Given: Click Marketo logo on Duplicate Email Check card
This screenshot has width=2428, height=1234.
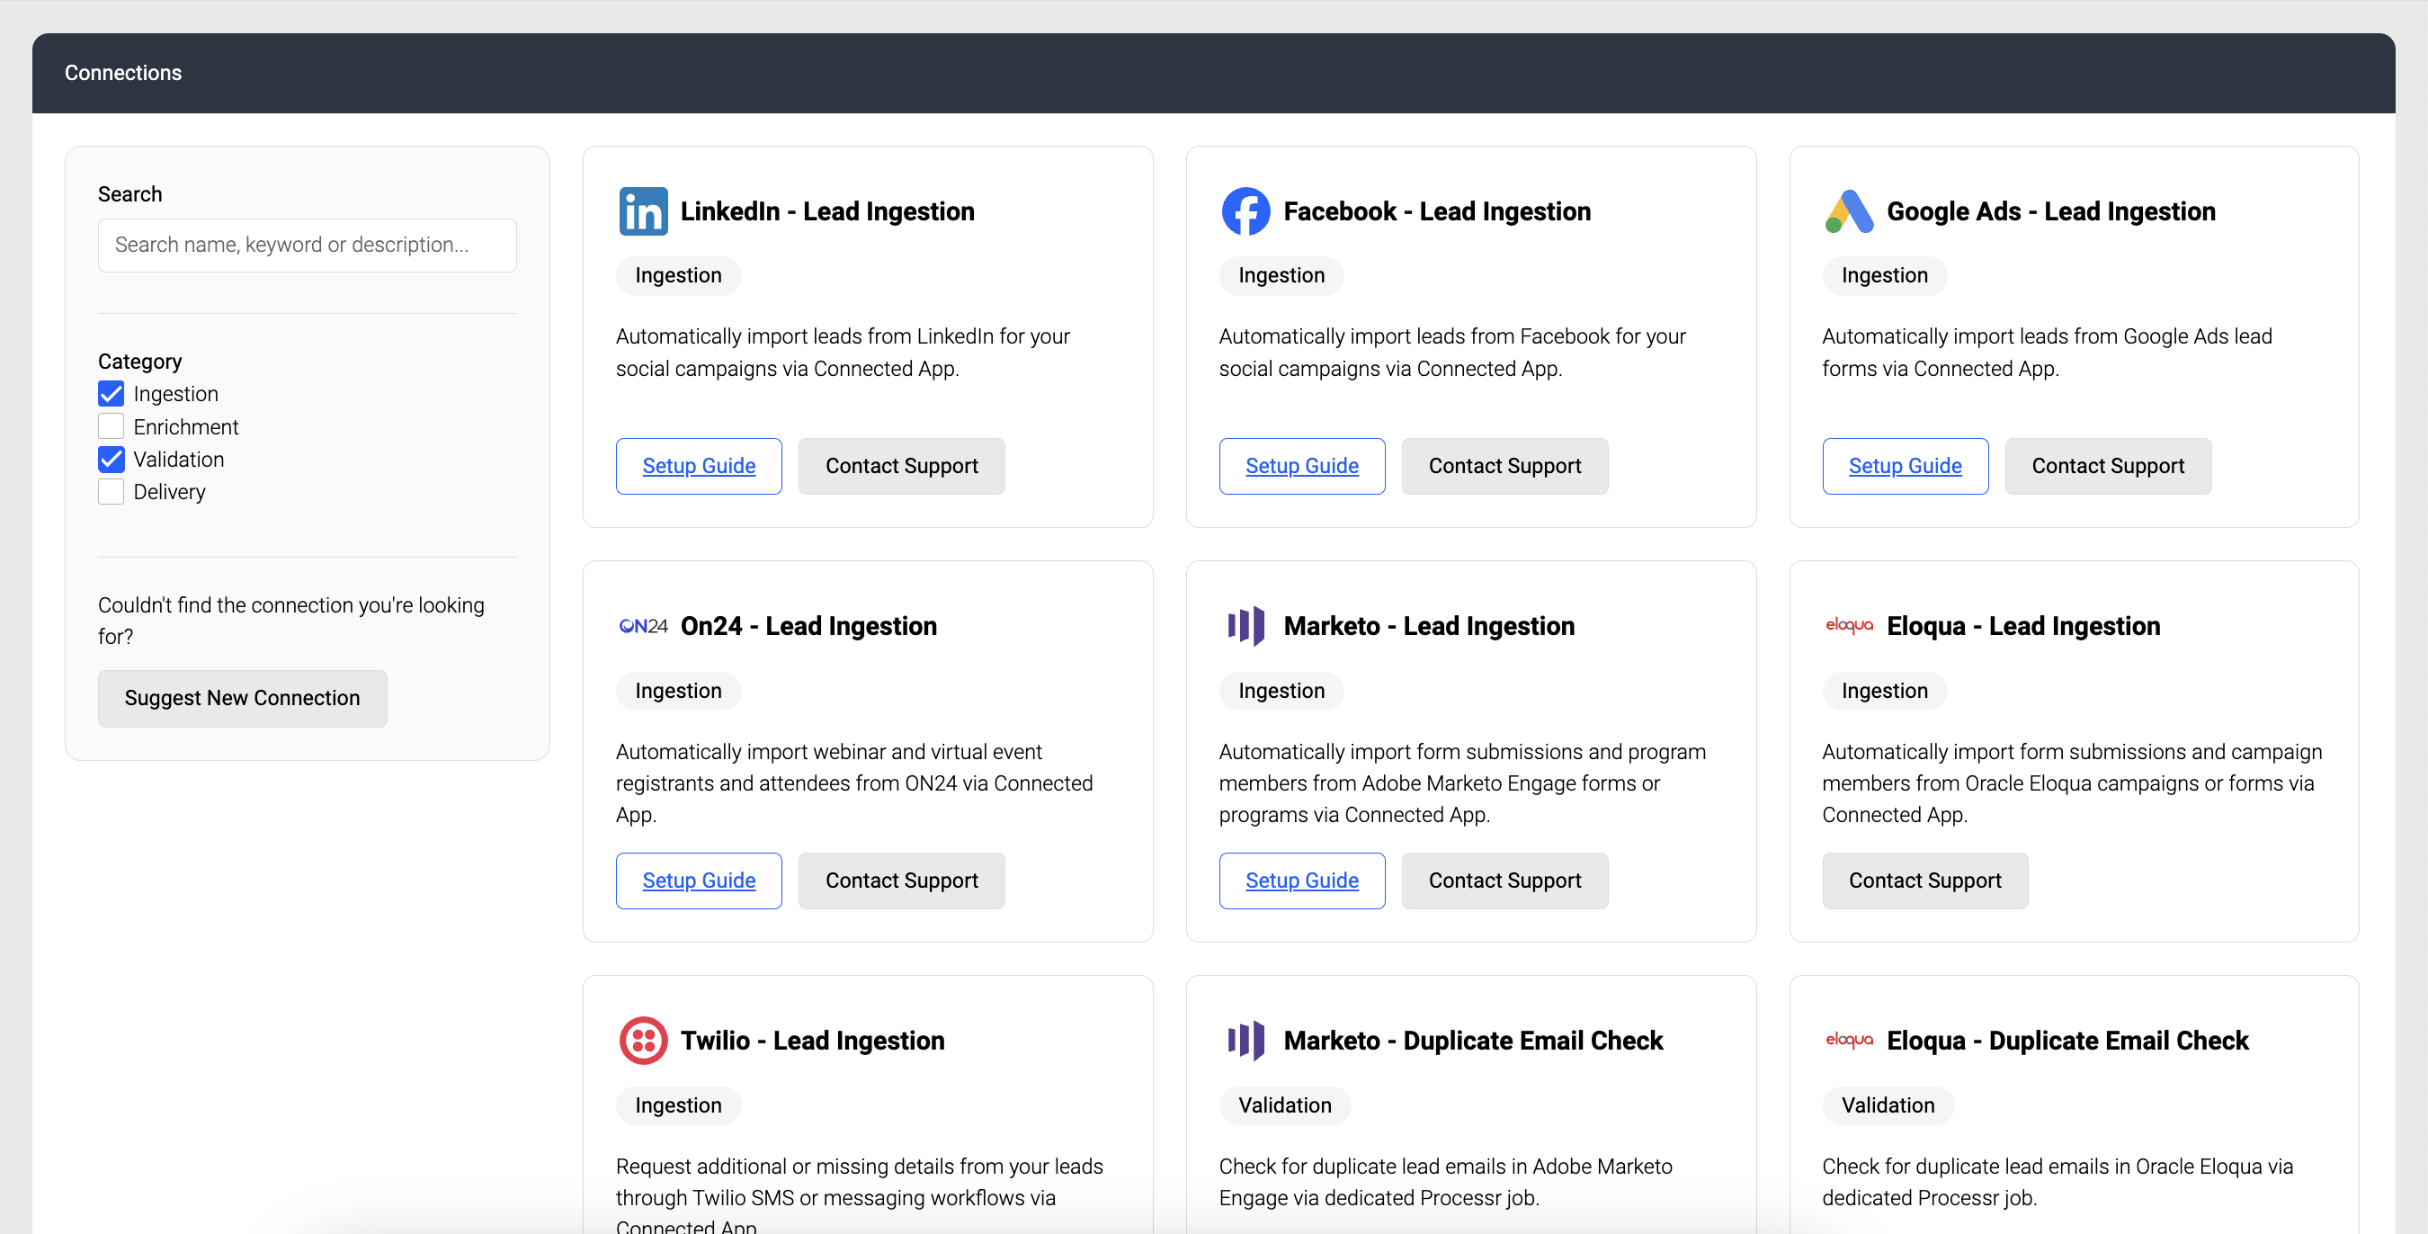Looking at the screenshot, I should [x=1246, y=1041].
